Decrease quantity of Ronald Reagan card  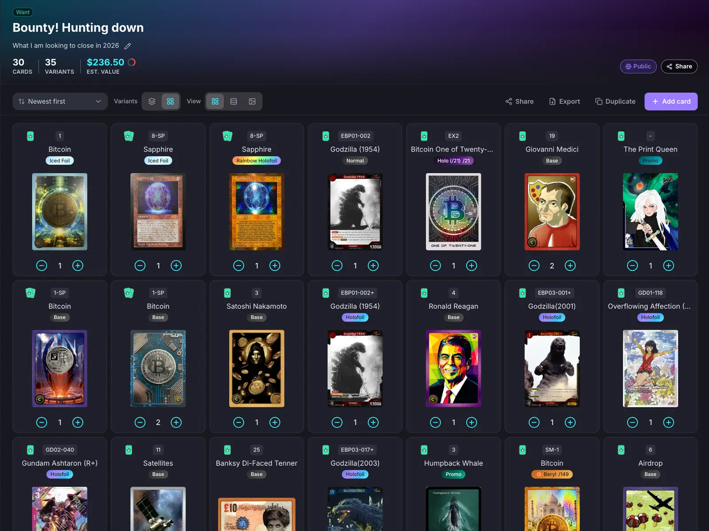[x=436, y=423]
